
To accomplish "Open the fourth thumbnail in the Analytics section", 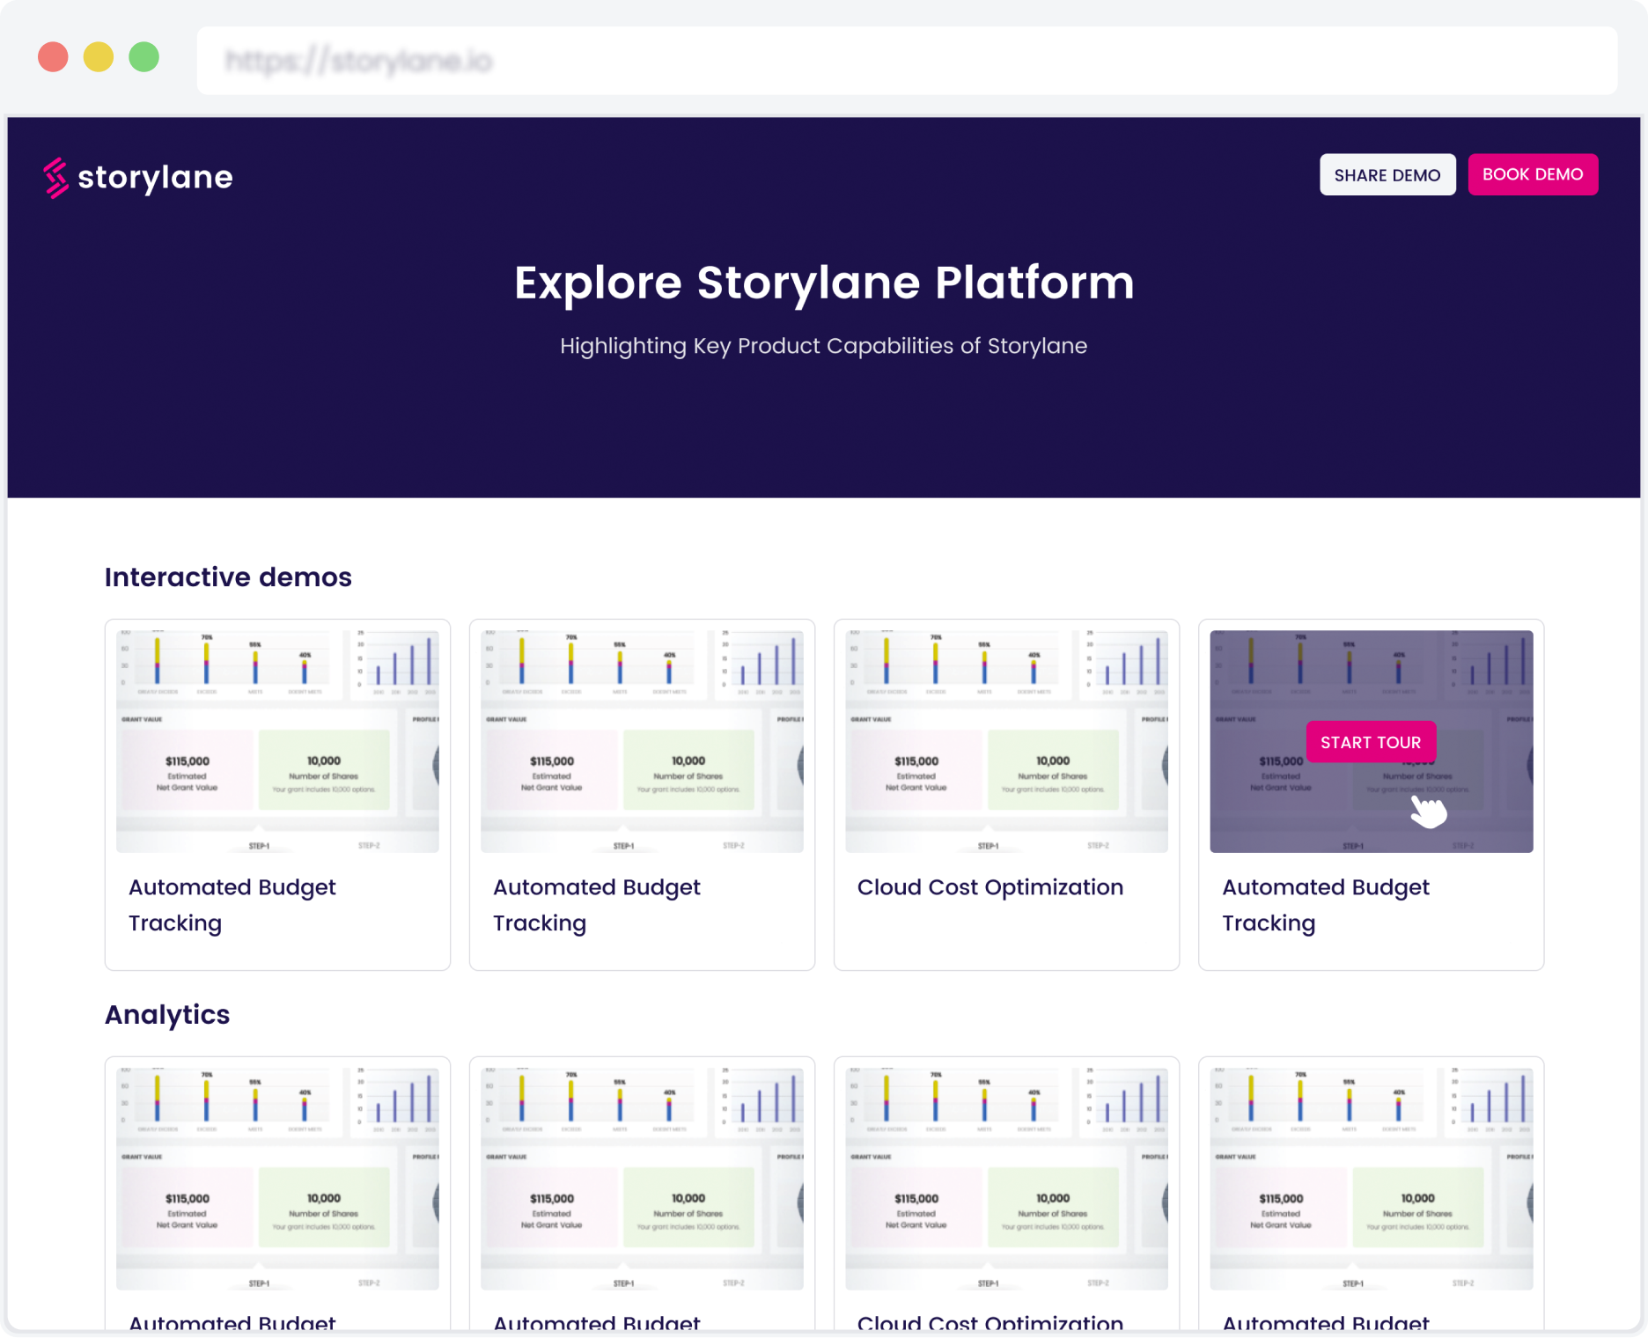I will coord(1371,1179).
